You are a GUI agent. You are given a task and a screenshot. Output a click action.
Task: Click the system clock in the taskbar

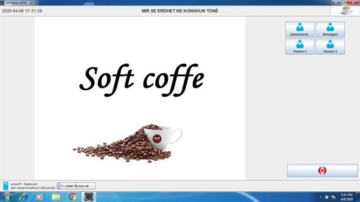point(346,197)
